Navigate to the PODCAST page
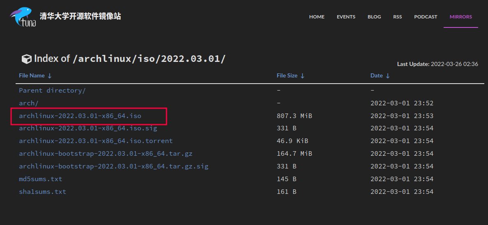The image size is (488, 225). click(x=426, y=17)
